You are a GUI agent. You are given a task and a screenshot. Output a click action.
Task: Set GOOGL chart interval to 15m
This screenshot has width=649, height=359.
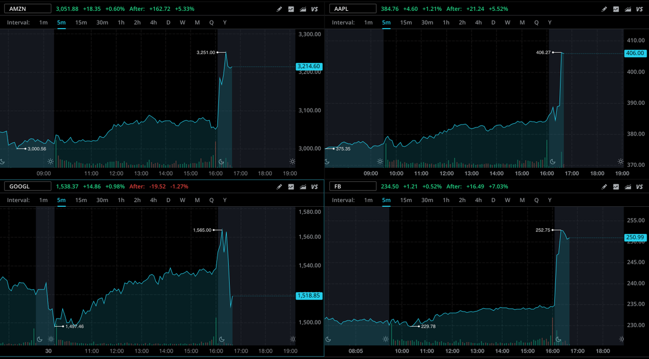coord(81,200)
